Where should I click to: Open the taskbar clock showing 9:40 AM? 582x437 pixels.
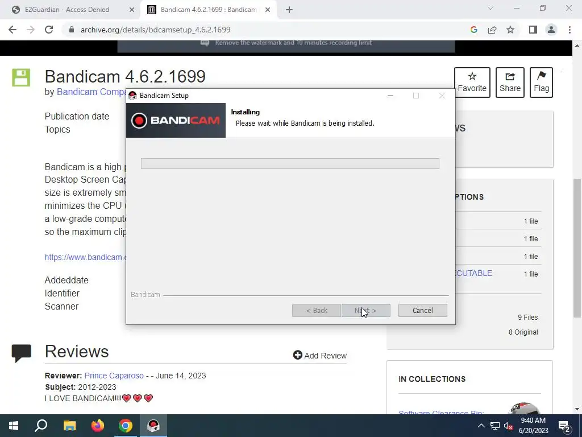(x=533, y=426)
